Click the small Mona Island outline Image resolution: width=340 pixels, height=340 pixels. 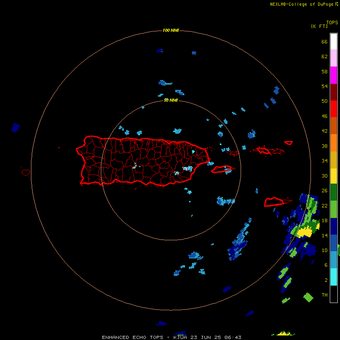click(x=26, y=172)
